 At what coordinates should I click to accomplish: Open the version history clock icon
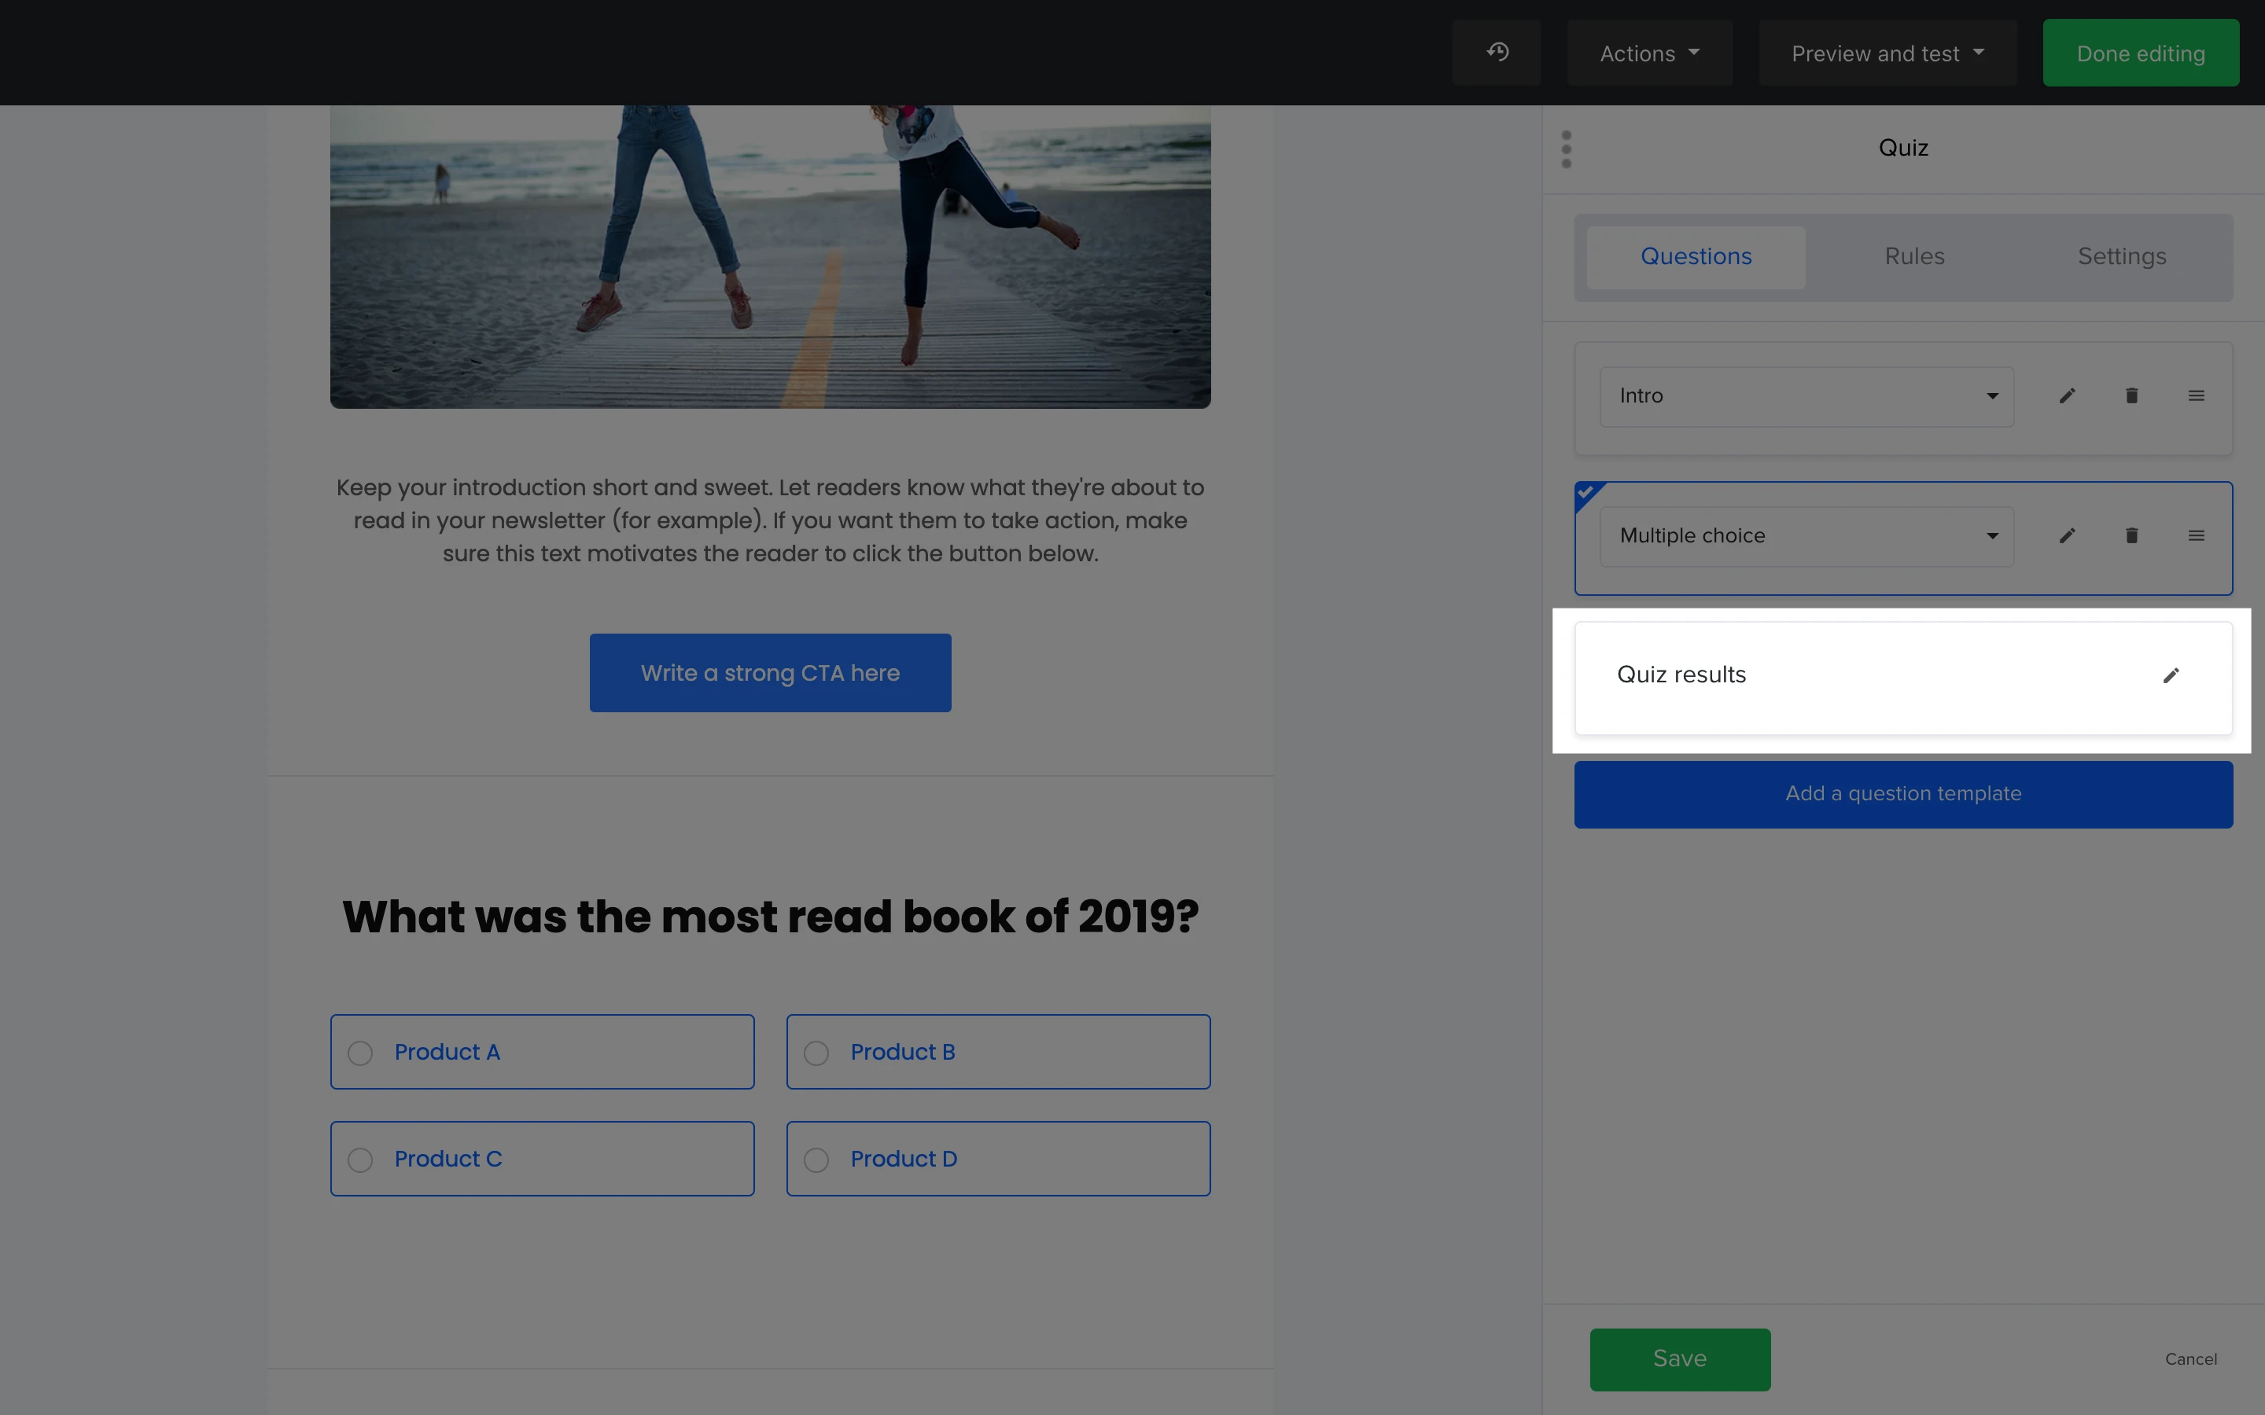(x=1497, y=53)
